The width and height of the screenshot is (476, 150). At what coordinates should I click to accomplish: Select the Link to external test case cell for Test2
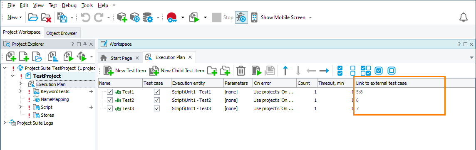(x=415, y=100)
